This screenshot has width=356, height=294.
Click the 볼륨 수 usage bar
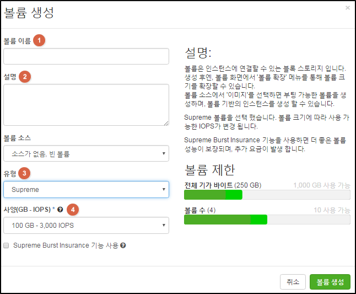(x=267, y=220)
